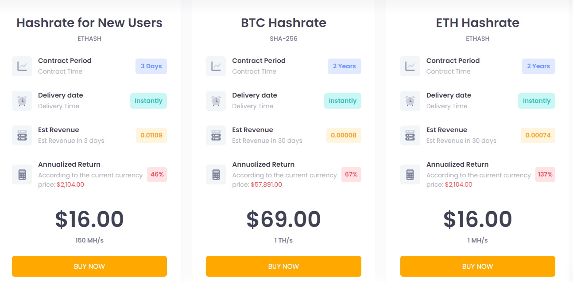Click alarm clock icon in ETH Hashrate card

tap(410, 101)
